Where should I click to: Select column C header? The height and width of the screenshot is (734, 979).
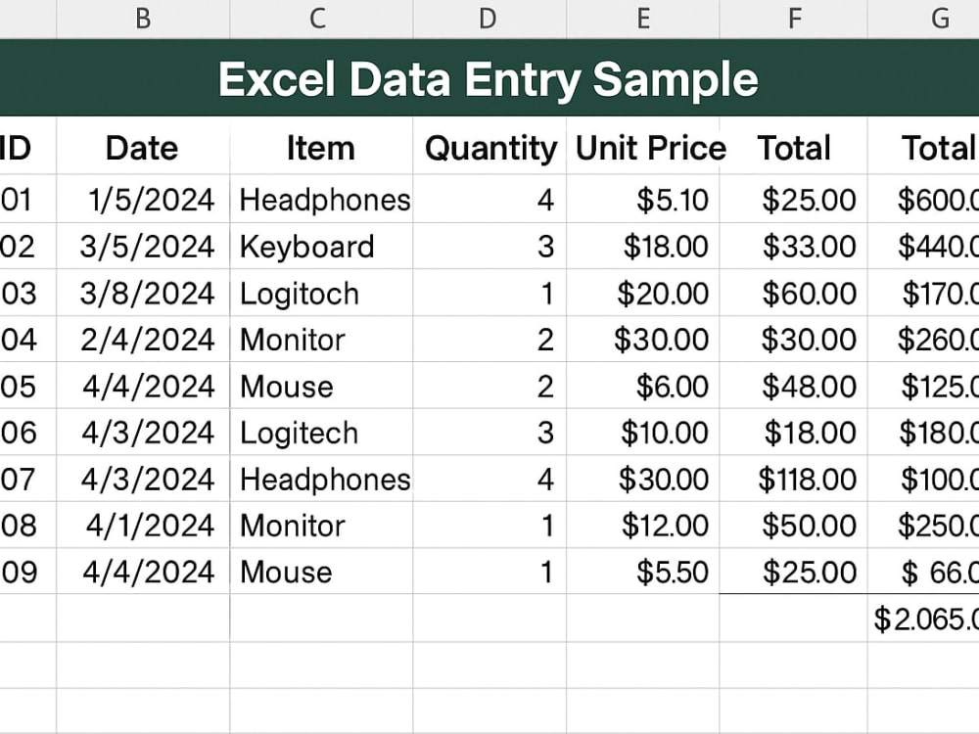[x=321, y=19]
